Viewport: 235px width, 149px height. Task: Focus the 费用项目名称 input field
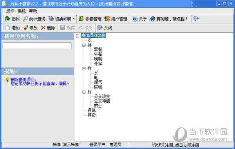pos(37,45)
